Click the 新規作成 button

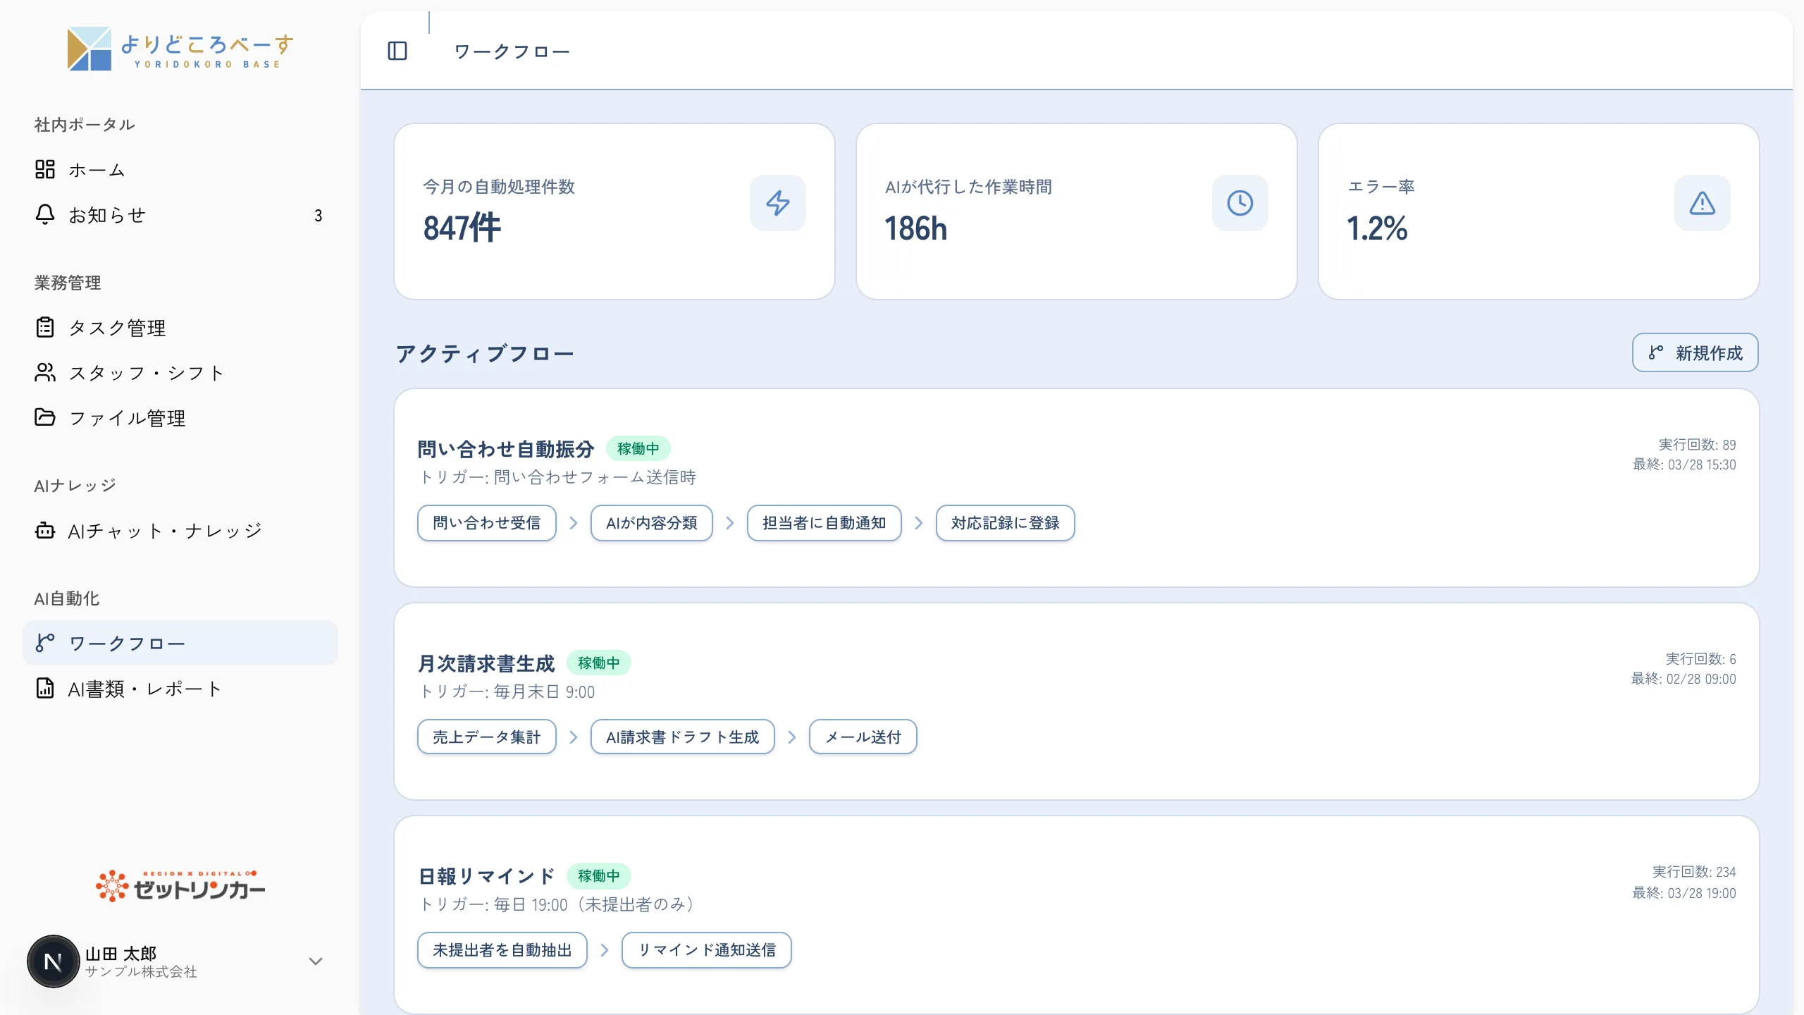1695,352
